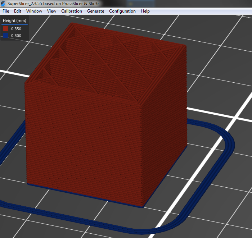
Task: Open the Calibration menu
Action: (72, 11)
